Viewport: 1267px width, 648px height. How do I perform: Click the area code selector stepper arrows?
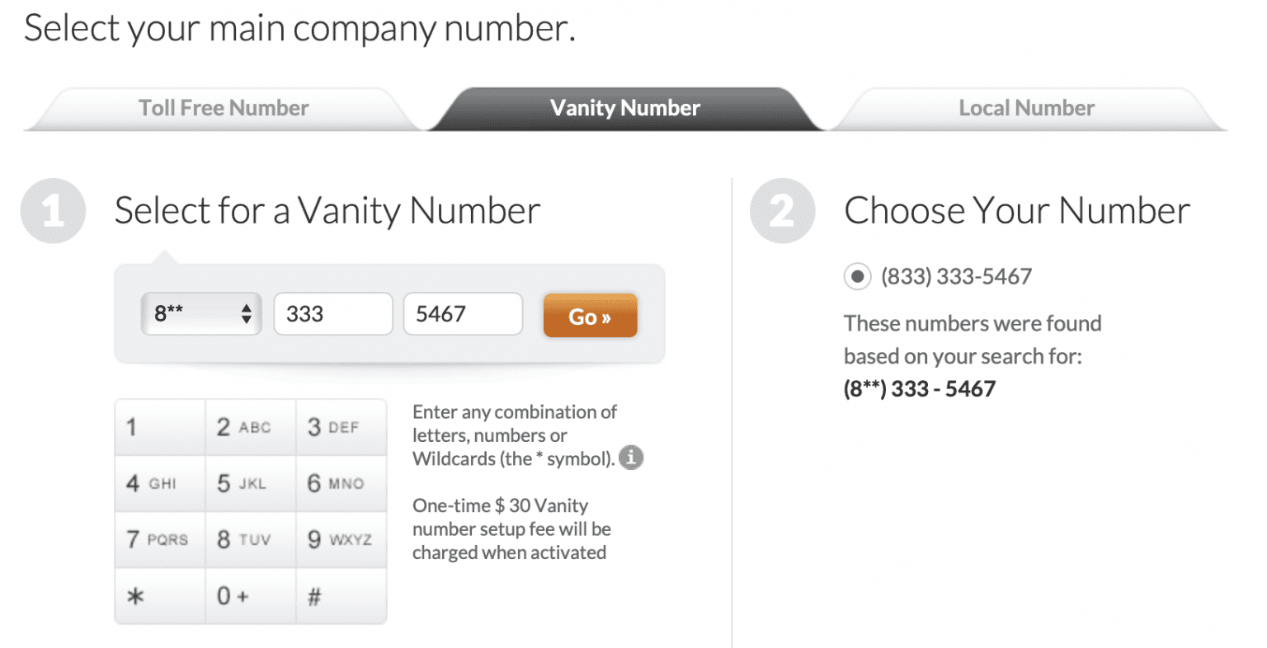coord(247,313)
